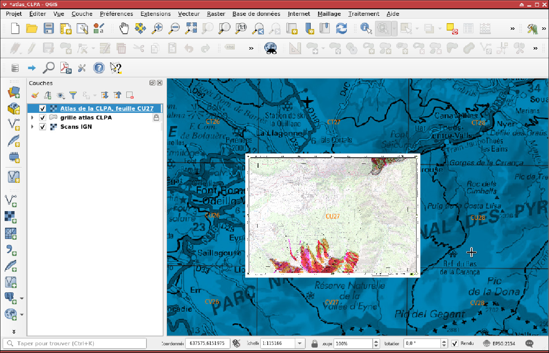Click the EPSG:2154 projection button
549x353 pixels.
coord(499,343)
